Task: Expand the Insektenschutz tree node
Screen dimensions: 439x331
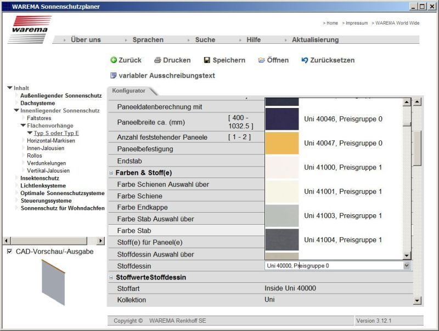Action: point(16,178)
